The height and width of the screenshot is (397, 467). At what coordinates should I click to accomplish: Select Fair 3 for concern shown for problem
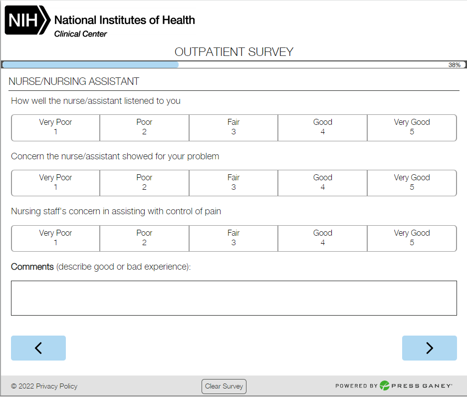click(x=233, y=183)
